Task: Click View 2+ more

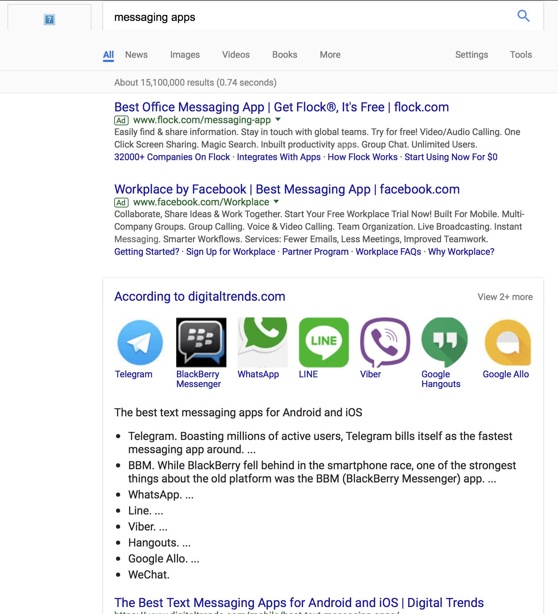Action: click(505, 297)
